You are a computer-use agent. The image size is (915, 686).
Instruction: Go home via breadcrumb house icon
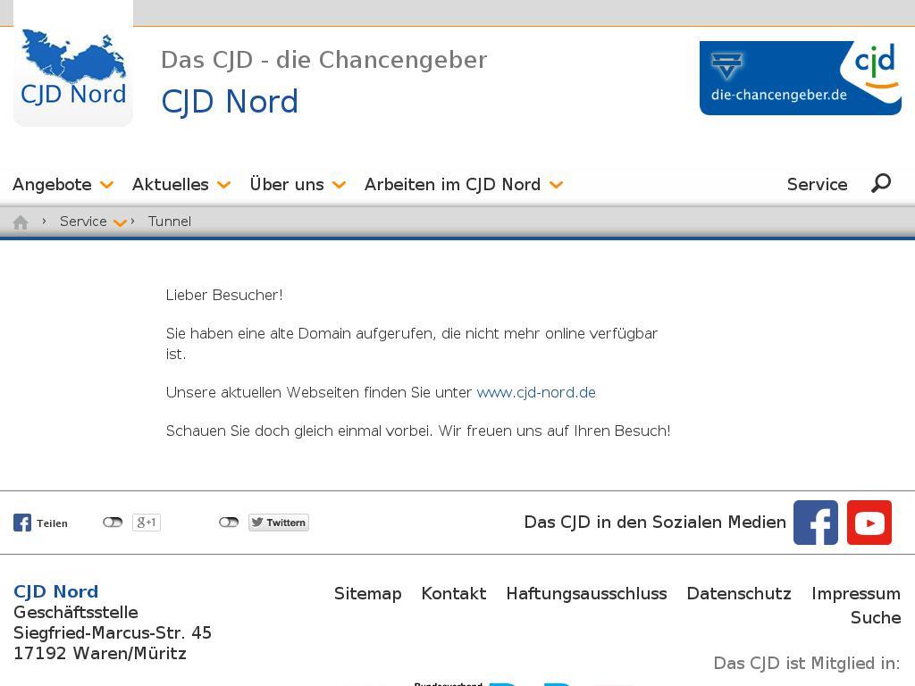(x=21, y=222)
